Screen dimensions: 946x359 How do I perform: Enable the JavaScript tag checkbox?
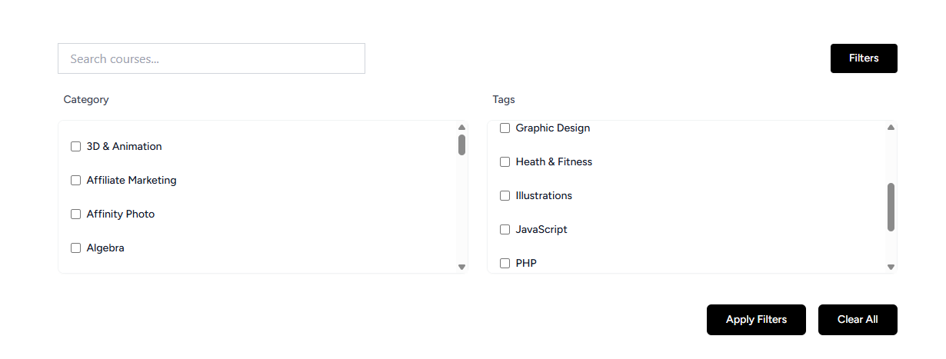point(505,230)
